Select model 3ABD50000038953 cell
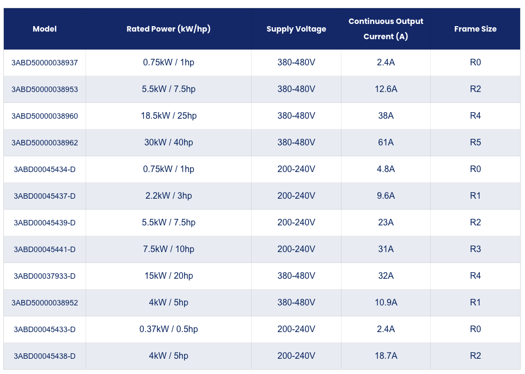This screenshot has height=374, width=525. (45, 89)
